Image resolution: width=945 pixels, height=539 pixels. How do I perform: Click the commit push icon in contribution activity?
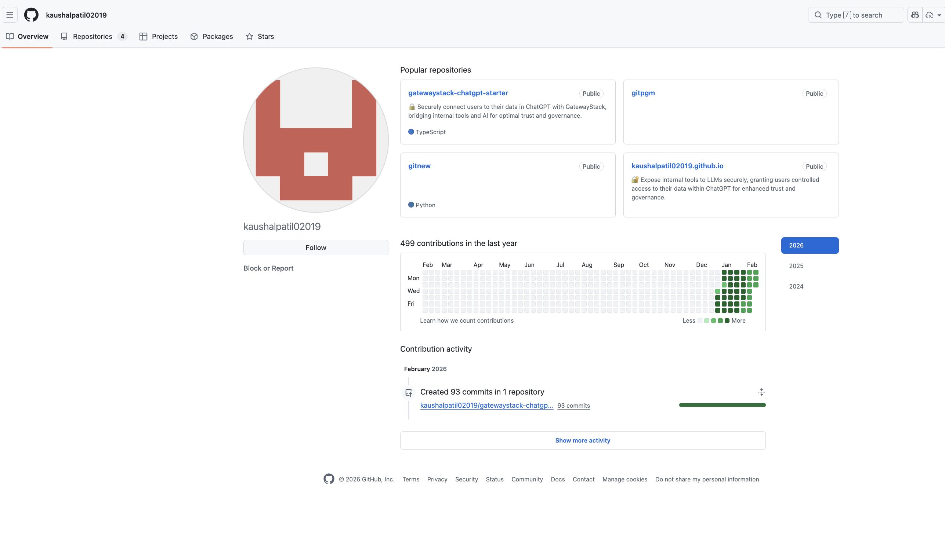409,393
